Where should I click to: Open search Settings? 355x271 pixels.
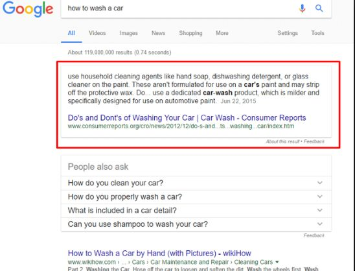coord(288,33)
